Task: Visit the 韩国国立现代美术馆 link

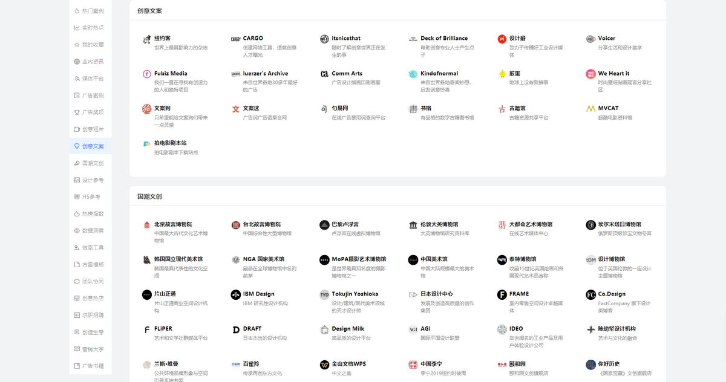Action: click(178, 260)
